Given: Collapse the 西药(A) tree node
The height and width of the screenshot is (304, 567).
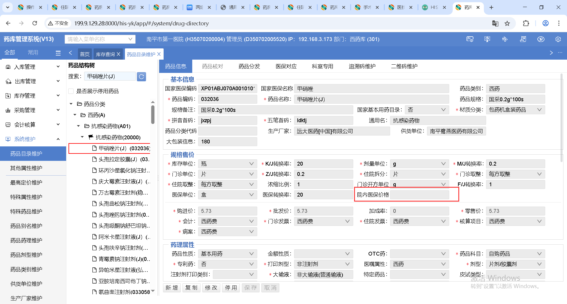Looking at the screenshot, I should (x=75, y=115).
